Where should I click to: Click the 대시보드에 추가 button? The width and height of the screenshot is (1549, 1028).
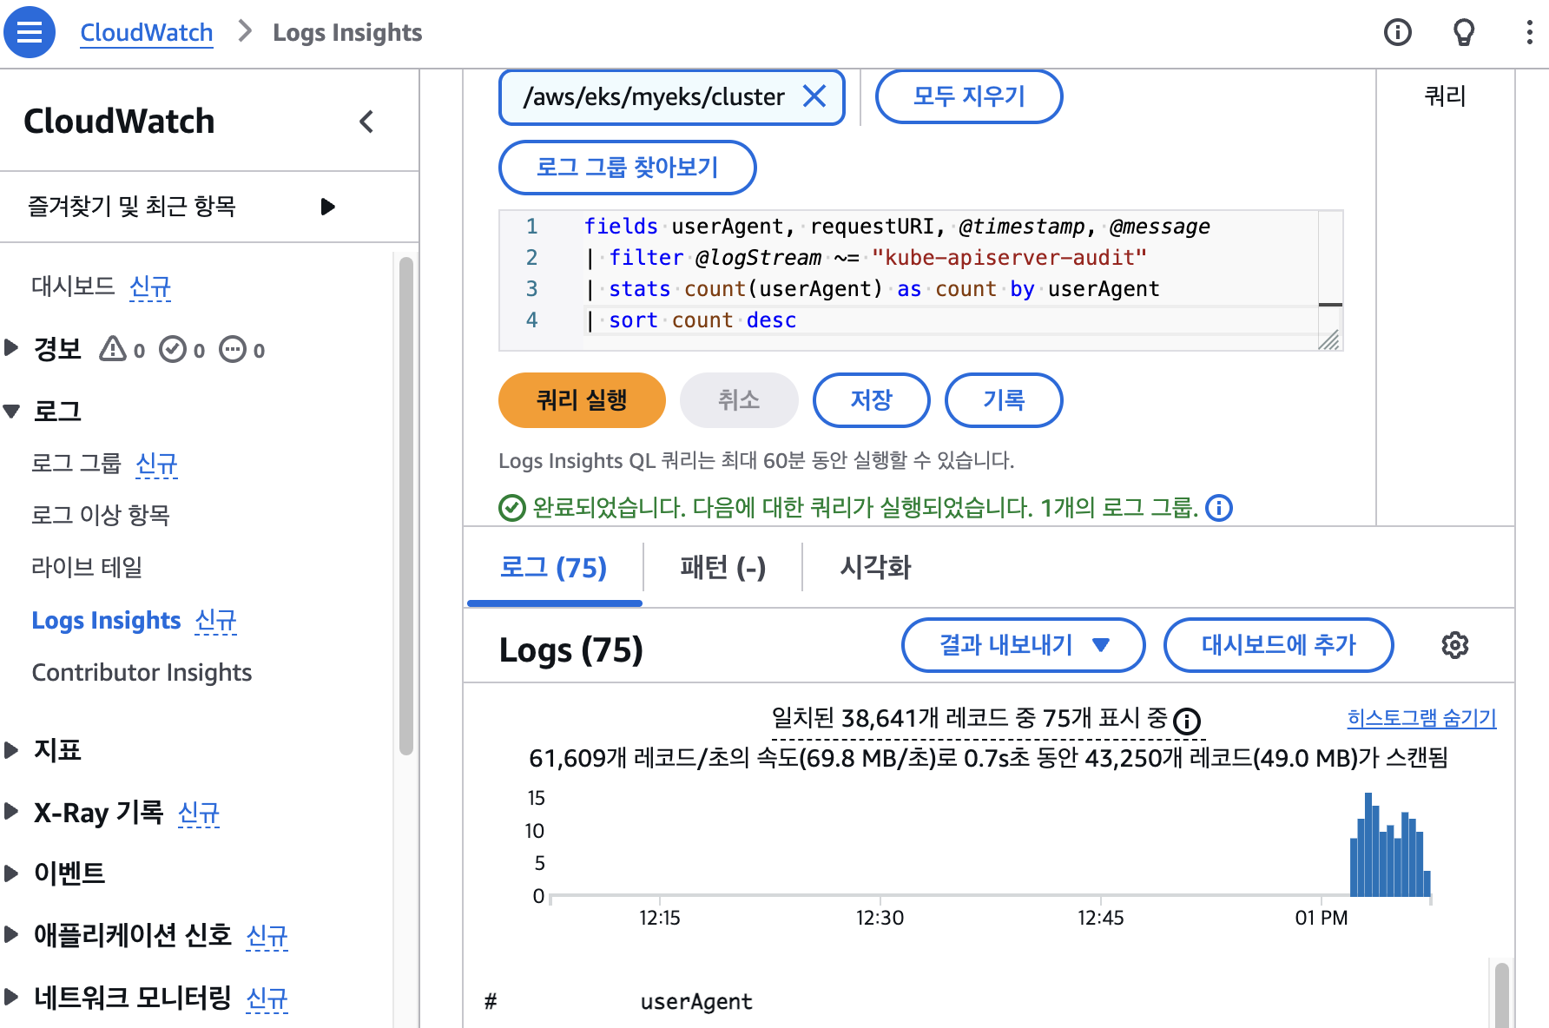pos(1278,645)
